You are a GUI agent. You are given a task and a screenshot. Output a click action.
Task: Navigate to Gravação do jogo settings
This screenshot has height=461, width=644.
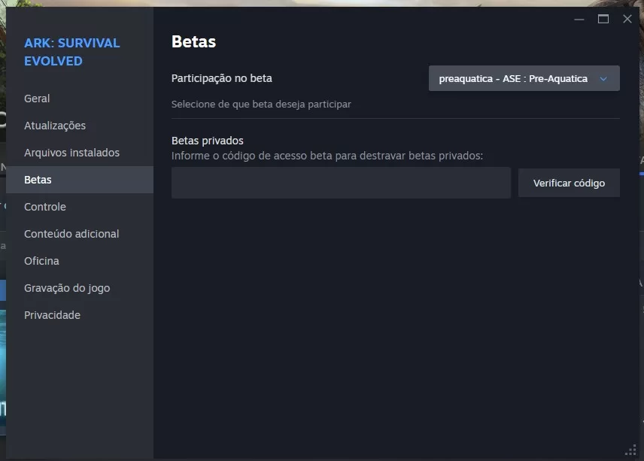point(67,288)
